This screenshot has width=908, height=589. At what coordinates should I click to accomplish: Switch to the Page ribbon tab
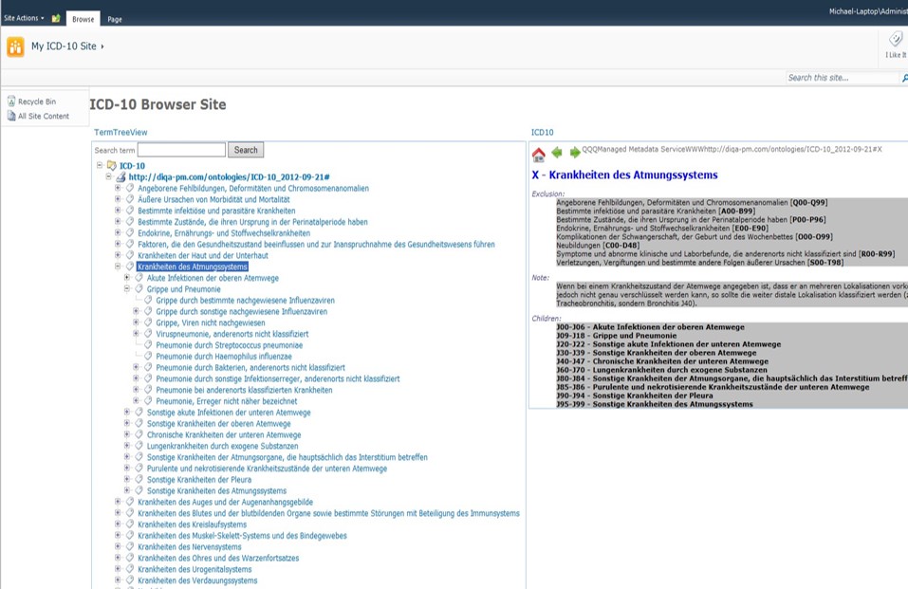coord(114,19)
